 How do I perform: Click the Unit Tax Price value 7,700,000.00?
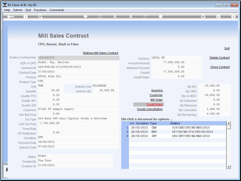pos(50,123)
